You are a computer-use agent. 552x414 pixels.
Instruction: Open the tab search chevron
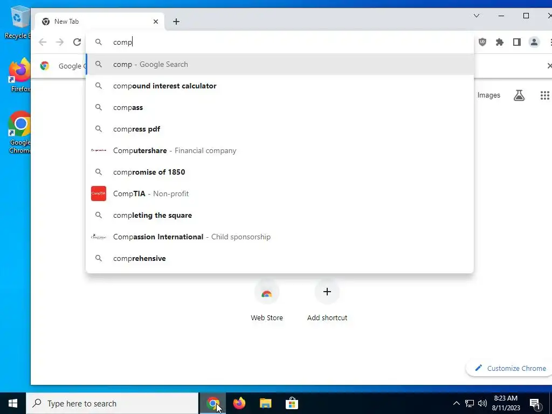click(477, 16)
